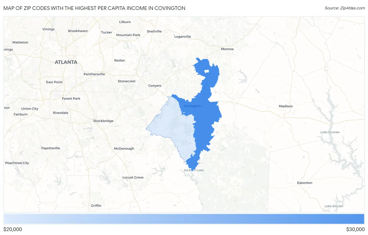Select the Forest Park label

tap(71, 99)
